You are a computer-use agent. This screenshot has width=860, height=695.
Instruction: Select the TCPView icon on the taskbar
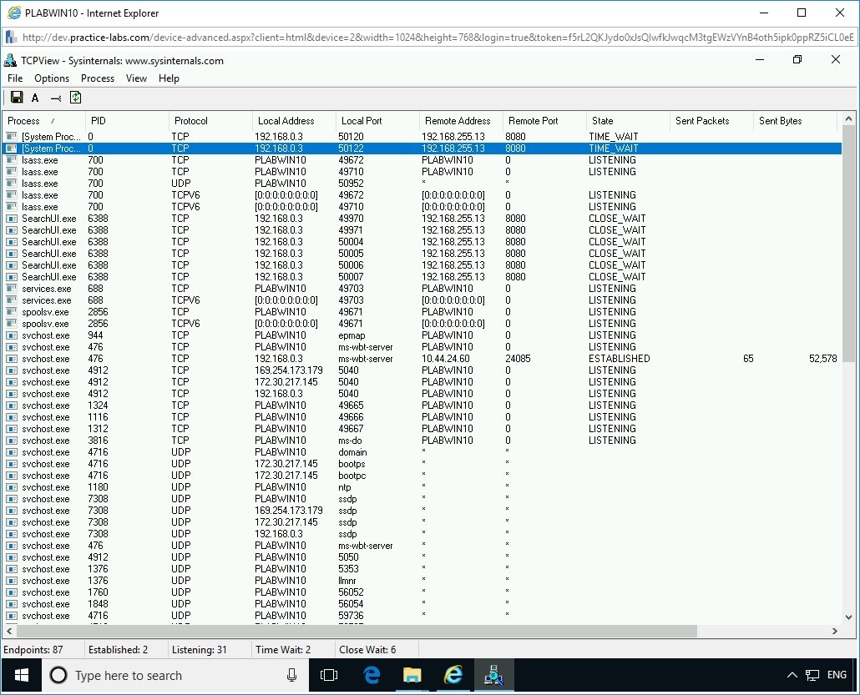click(x=494, y=675)
